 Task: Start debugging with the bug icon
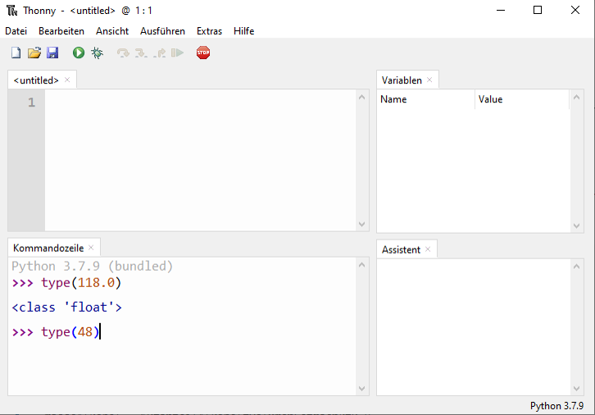click(97, 53)
